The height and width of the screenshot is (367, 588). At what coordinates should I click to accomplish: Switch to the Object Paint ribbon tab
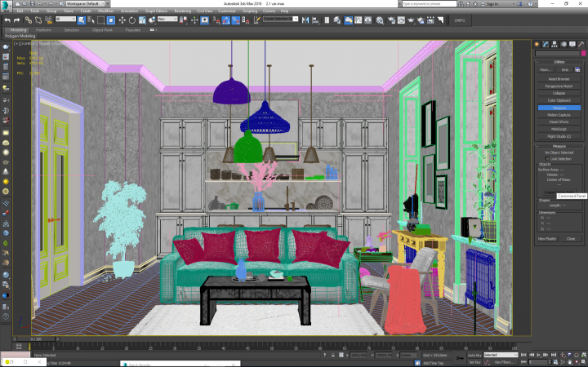[102, 30]
